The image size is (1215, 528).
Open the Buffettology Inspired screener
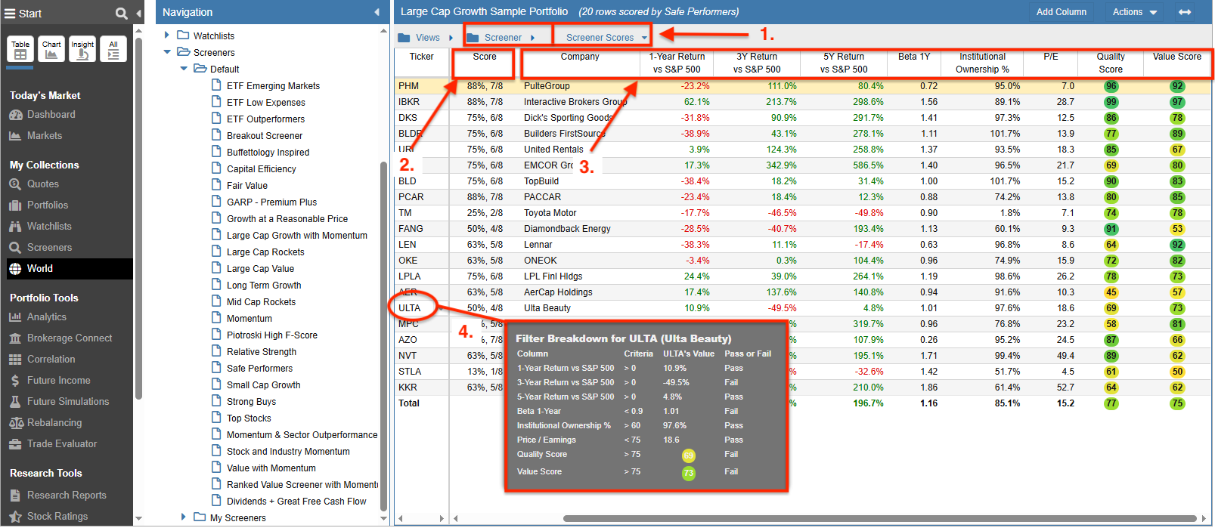point(268,153)
